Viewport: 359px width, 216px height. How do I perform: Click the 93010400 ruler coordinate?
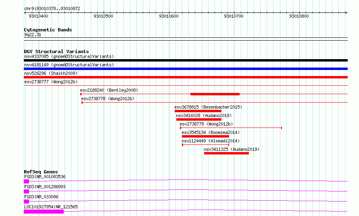tap(38, 16)
